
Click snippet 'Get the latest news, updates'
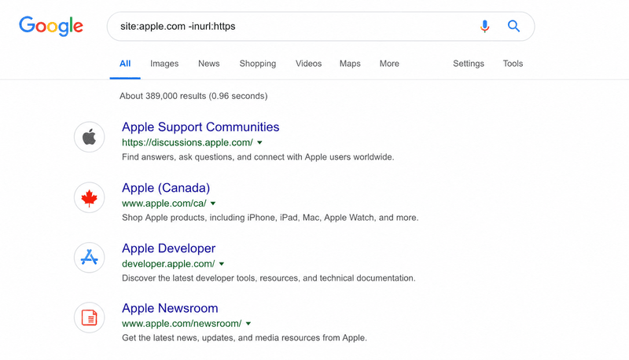pyautogui.click(x=245, y=338)
